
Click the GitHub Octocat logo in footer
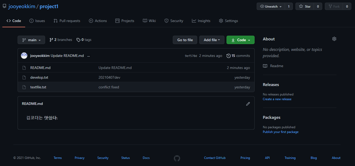click(177, 158)
